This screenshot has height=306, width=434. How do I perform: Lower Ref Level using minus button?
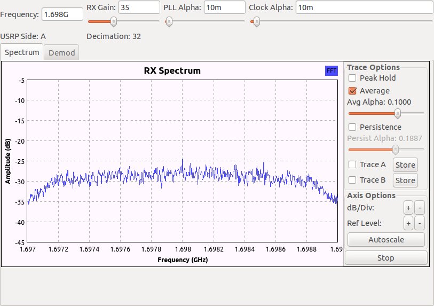click(420, 223)
